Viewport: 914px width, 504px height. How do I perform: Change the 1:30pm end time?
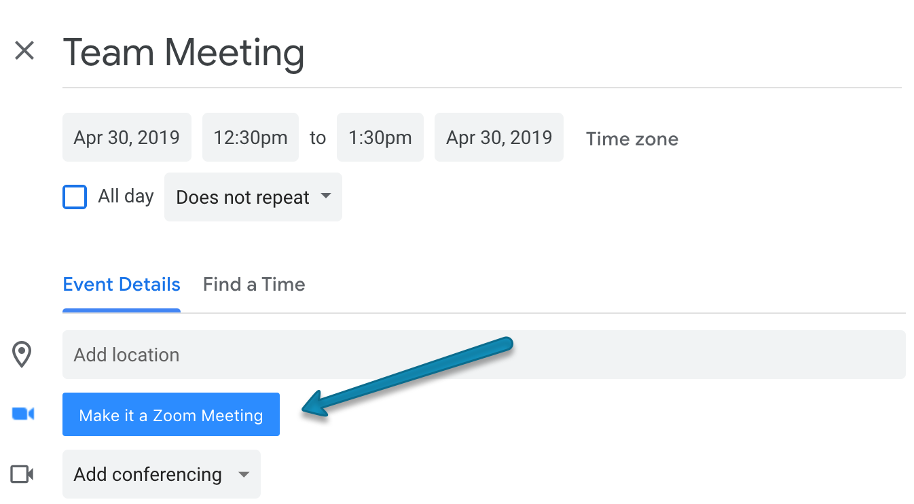(380, 137)
